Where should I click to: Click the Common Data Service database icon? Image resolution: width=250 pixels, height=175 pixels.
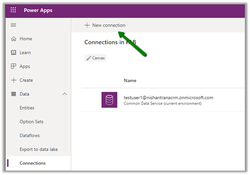pos(109,100)
